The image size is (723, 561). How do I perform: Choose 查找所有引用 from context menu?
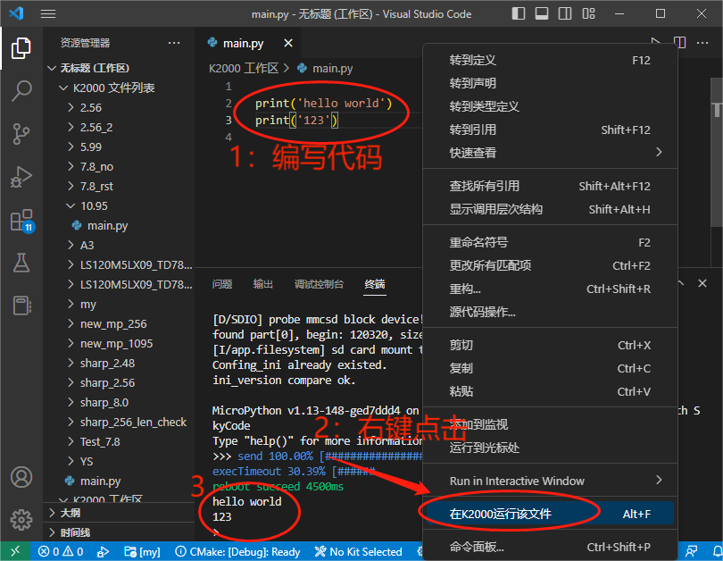click(x=550, y=186)
